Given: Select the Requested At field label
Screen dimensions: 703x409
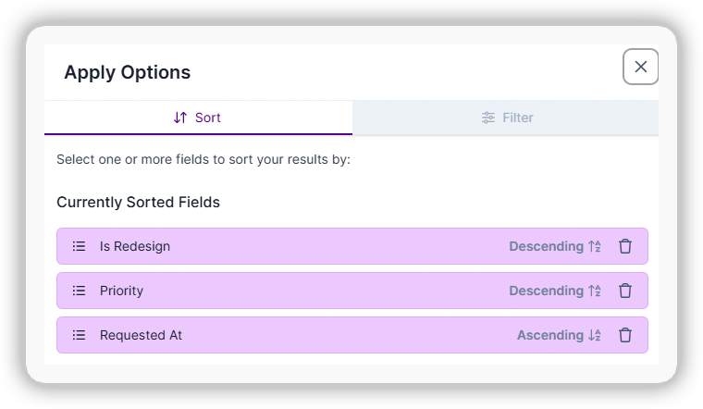Looking at the screenshot, I should click(x=141, y=335).
